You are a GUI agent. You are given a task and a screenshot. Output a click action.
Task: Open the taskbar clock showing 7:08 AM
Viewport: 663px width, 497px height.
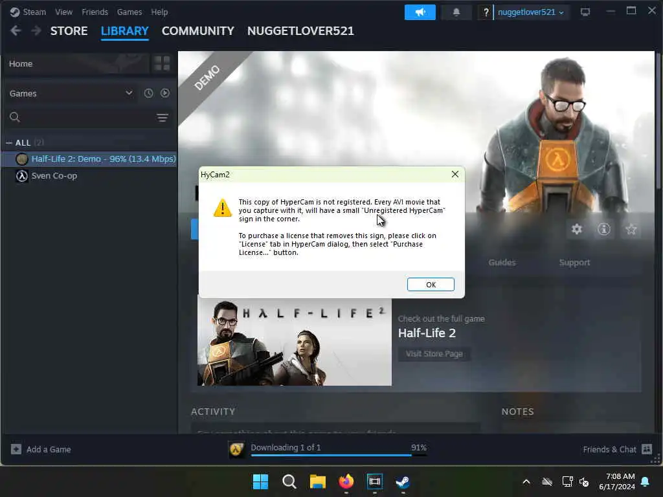[x=617, y=481]
